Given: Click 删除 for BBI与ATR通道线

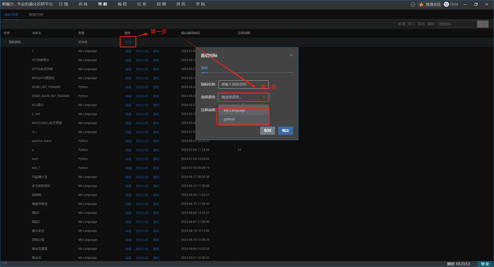Looking at the screenshot, I should click(156, 78).
